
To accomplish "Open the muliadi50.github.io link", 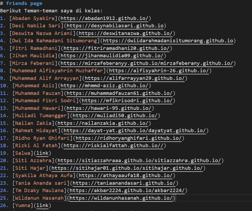I will (x=115, y=116).
